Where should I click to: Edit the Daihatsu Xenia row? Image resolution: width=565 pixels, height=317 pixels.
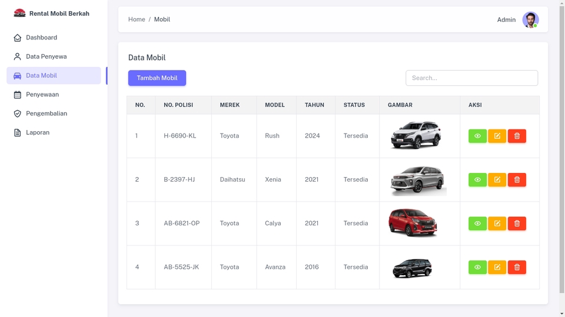(497, 179)
